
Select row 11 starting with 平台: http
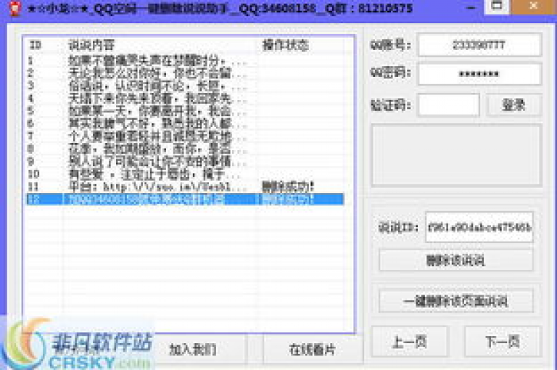click(x=186, y=186)
